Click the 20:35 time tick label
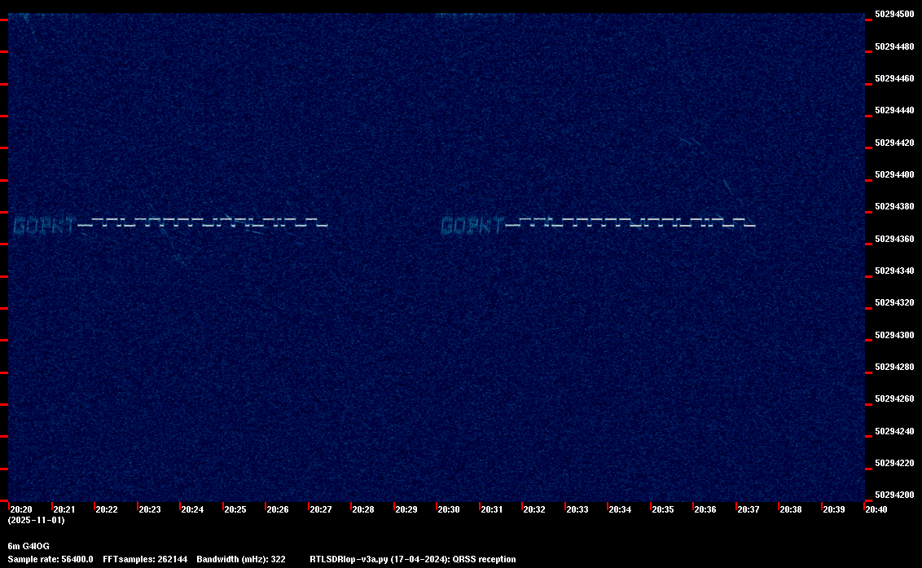Image resolution: width=922 pixels, height=568 pixels. click(x=663, y=509)
